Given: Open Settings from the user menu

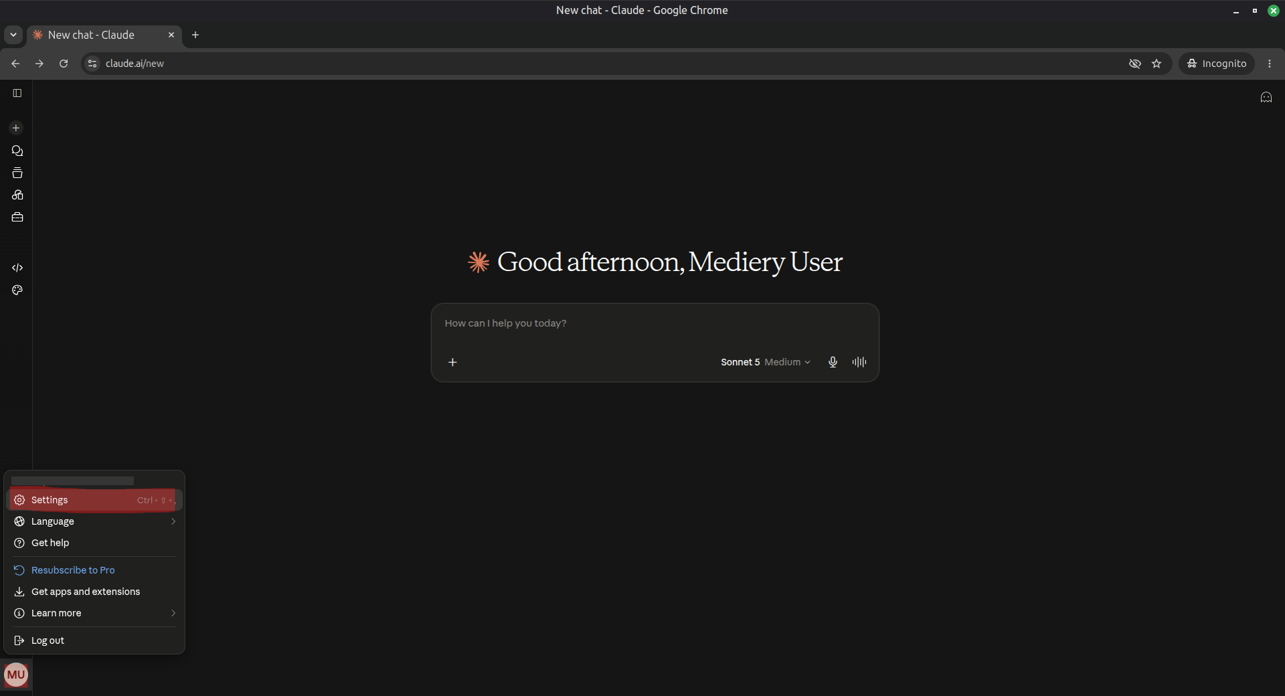Looking at the screenshot, I should point(94,500).
